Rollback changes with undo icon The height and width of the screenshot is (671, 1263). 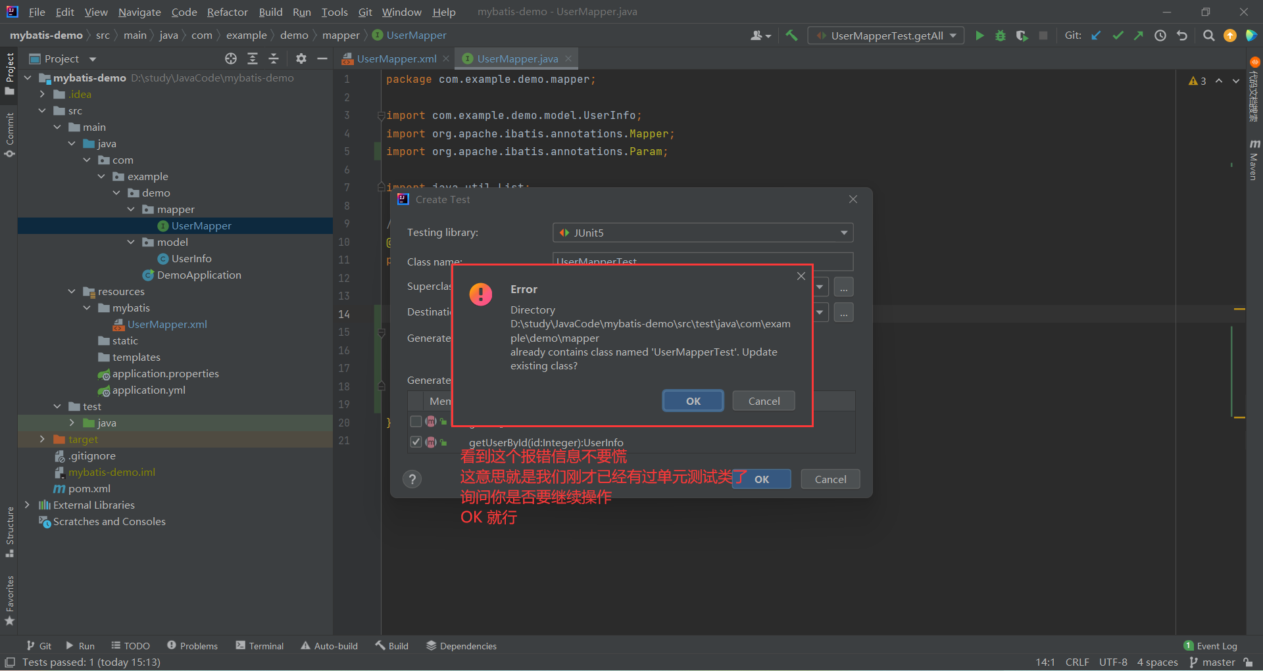point(1182,35)
